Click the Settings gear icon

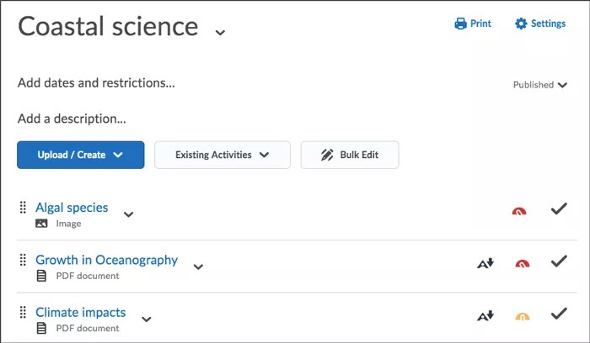coord(521,24)
